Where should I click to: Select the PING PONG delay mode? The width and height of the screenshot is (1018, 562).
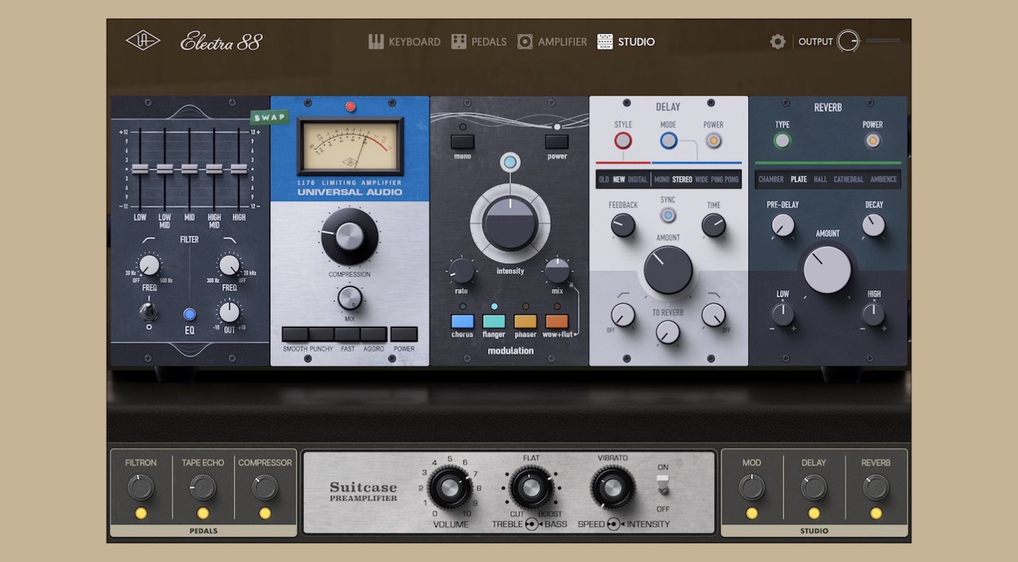click(x=726, y=179)
